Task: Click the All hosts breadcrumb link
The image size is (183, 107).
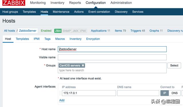Action: click(x=9, y=31)
